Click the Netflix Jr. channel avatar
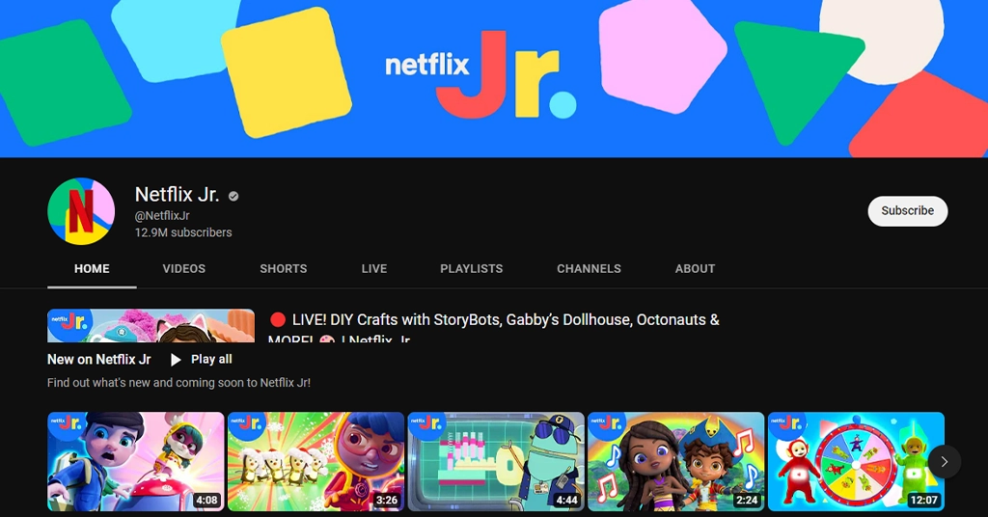 click(x=81, y=211)
